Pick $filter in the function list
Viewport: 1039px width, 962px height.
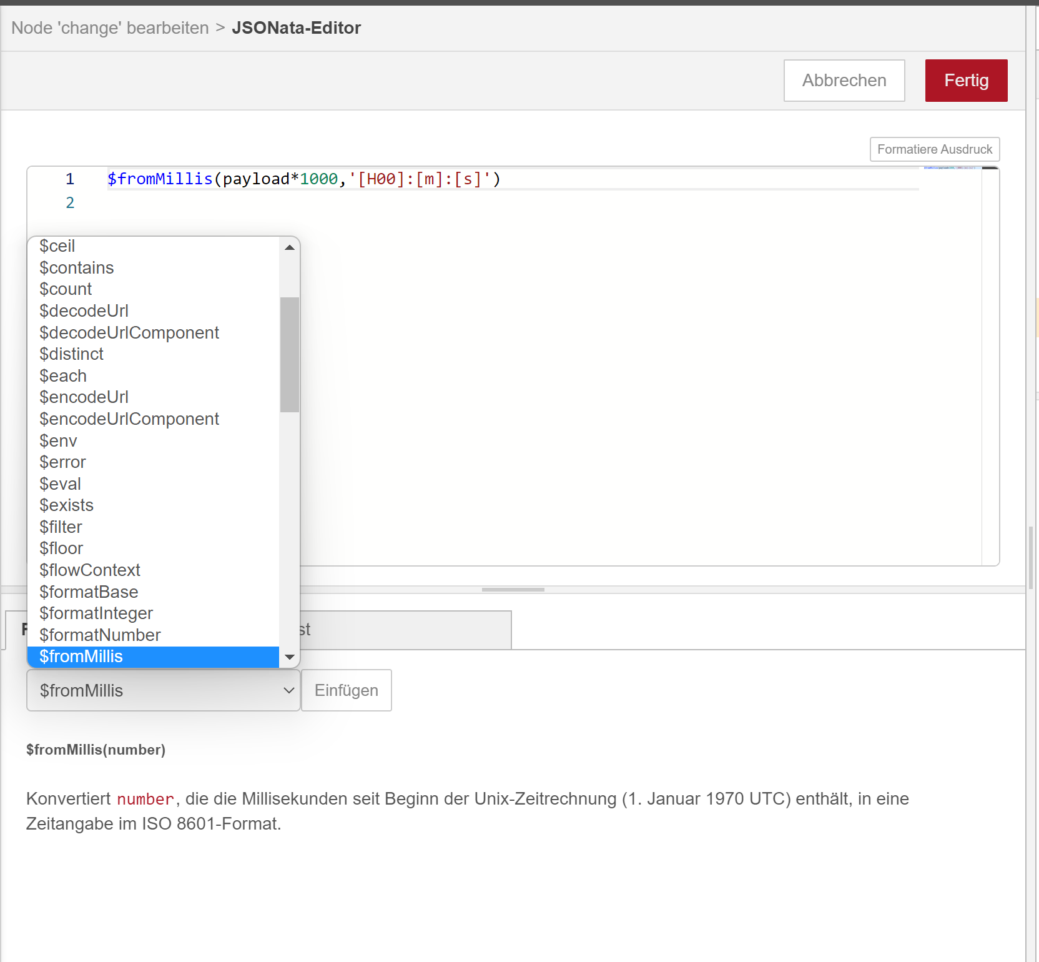tap(154, 527)
